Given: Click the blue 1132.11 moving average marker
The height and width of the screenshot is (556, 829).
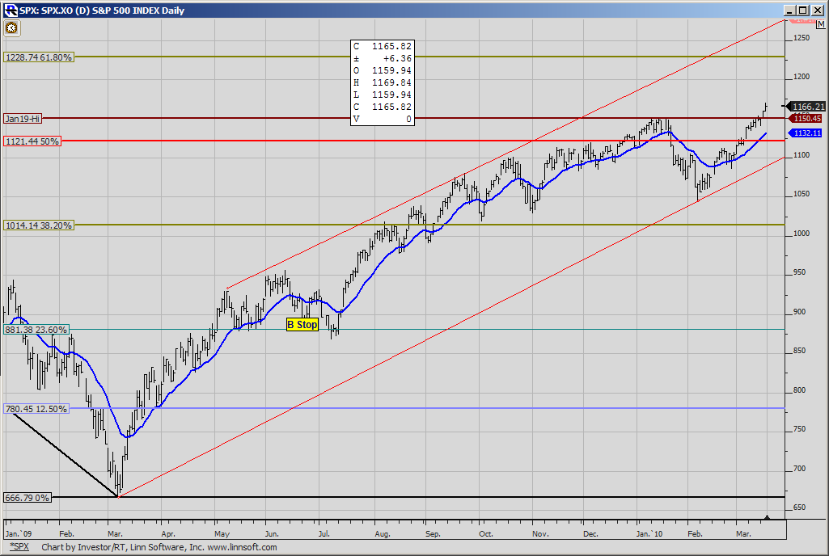Looking at the screenshot, I should (x=806, y=133).
